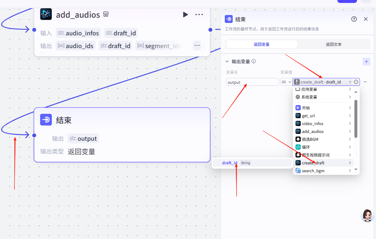Open add_audios node three-dot menu
This screenshot has width=376, height=239.
tap(199, 14)
